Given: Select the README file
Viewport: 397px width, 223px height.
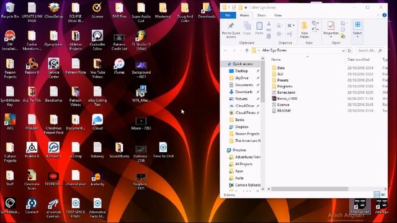Looking at the screenshot, I should (x=284, y=110).
